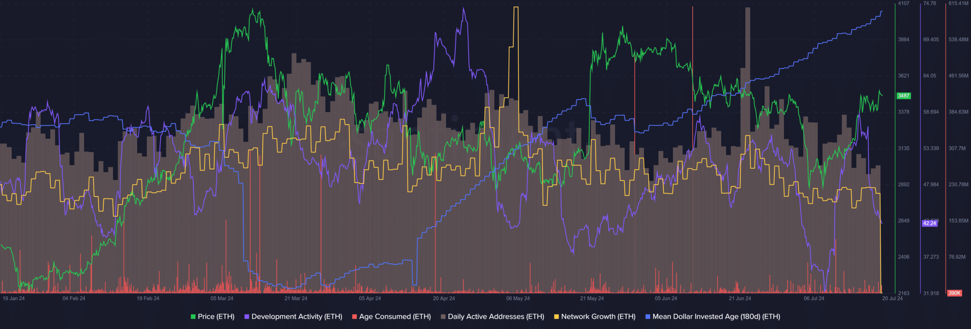Click the 2163 price axis value
Image resolution: width=971 pixels, height=329 pixels.
(903, 293)
